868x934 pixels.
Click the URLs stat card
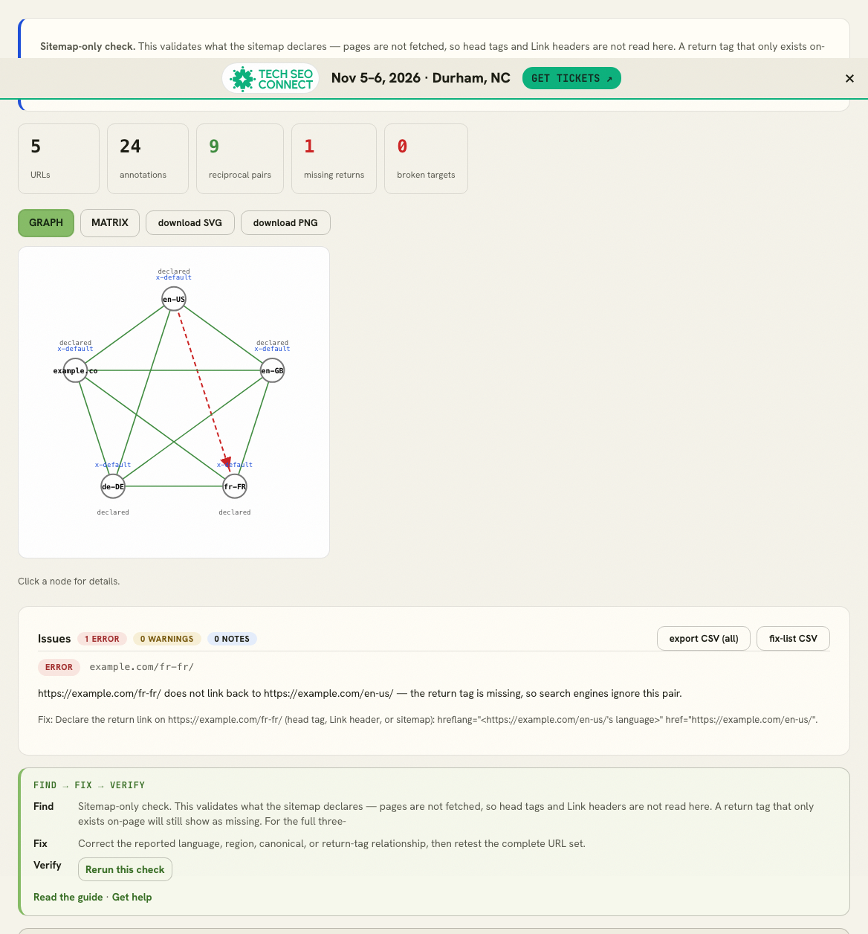[x=59, y=158]
